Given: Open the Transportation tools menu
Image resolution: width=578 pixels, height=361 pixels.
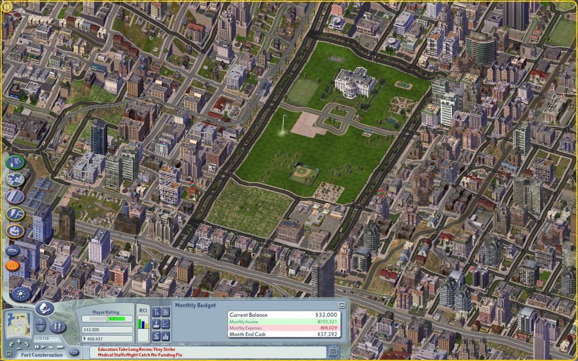Looking at the screenshot, I should point(15,197).
